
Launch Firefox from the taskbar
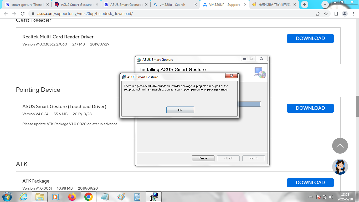72,197
